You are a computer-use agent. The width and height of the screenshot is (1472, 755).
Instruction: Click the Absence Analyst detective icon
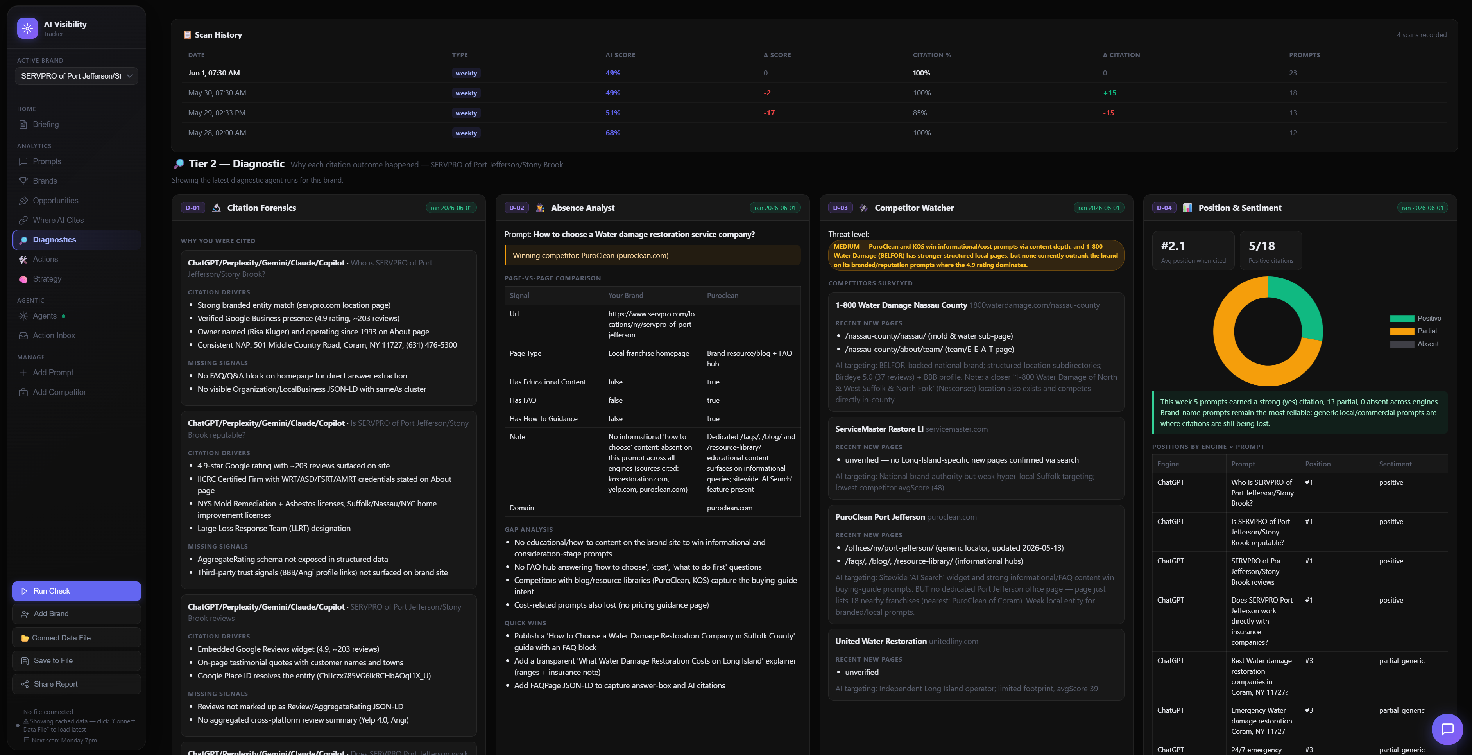[540, 208]
